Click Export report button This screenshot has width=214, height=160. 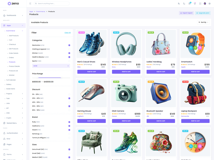pyautogui.click(x=186, y=13)
